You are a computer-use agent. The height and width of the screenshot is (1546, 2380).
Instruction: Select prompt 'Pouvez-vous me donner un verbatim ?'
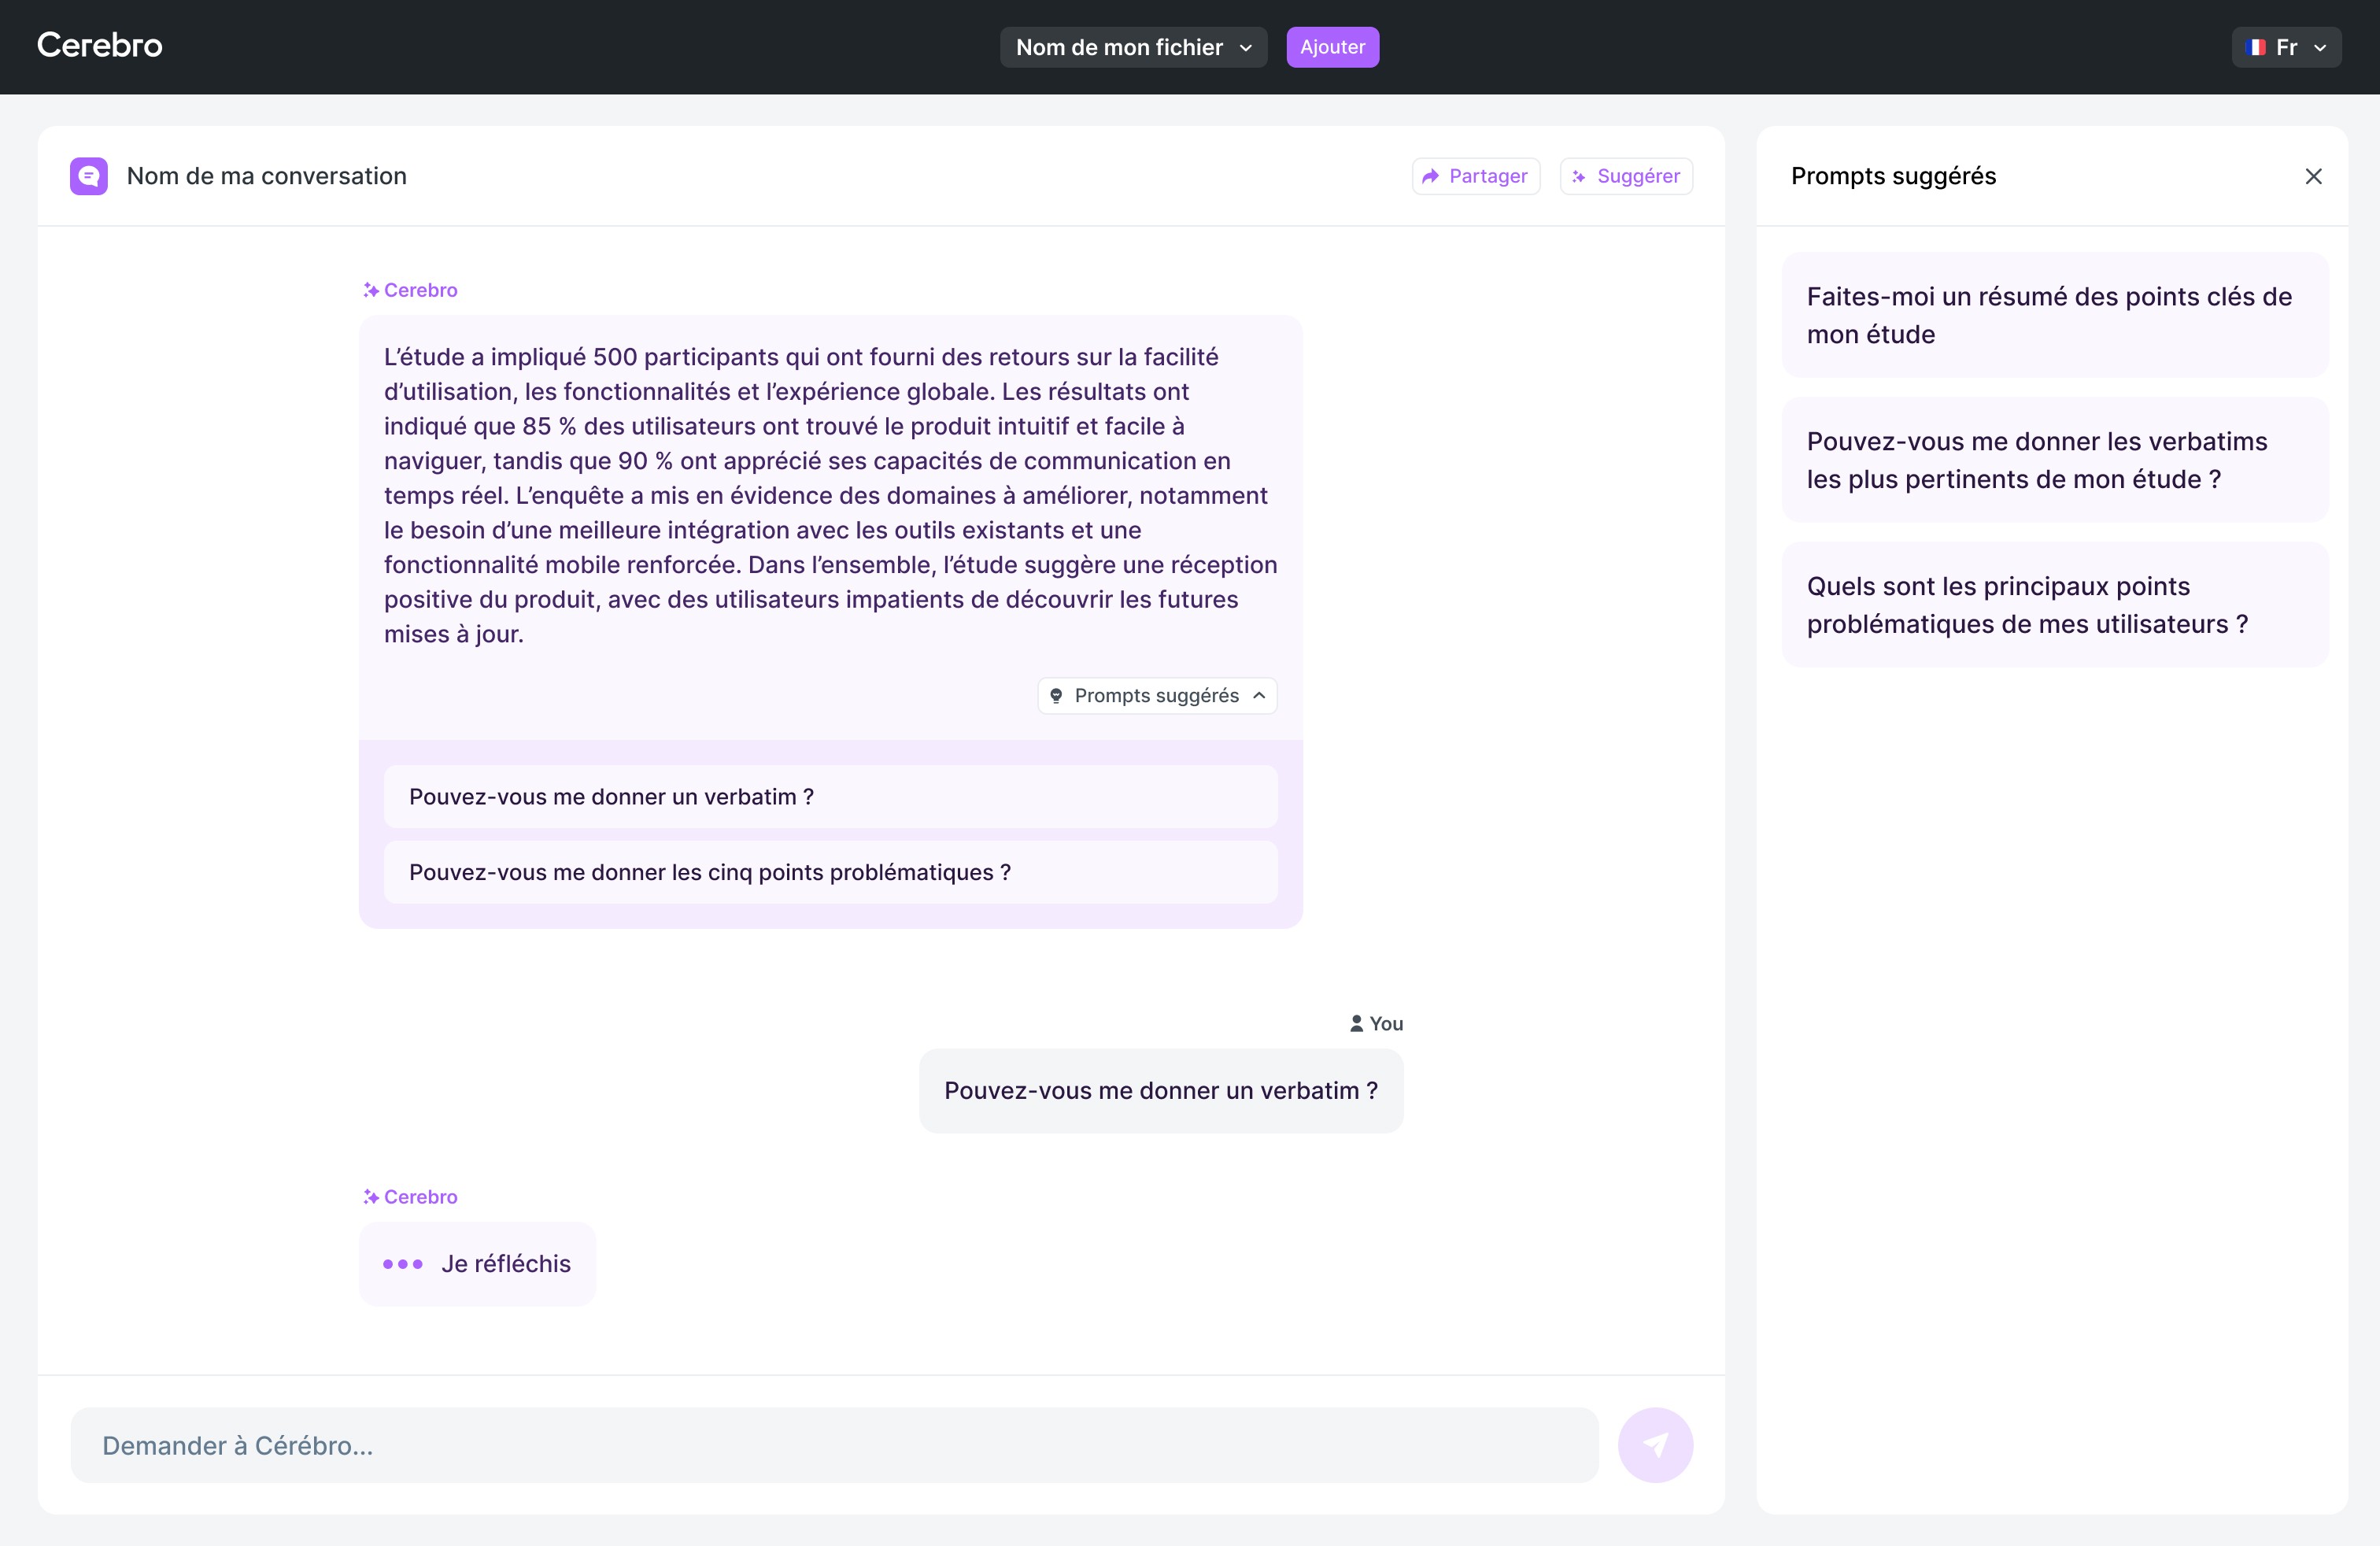coord(830,797)
